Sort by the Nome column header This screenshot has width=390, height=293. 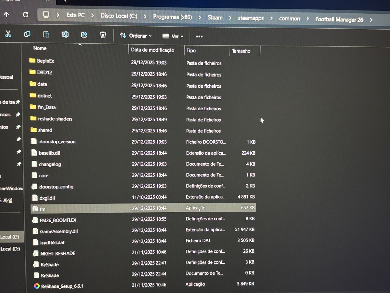pyautogui.click(x=40, y=48)
